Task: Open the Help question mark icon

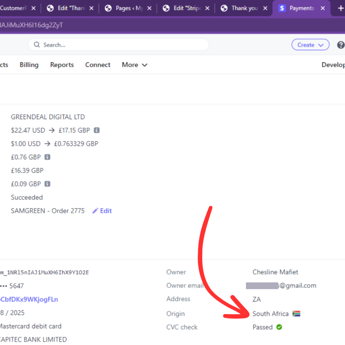Action: point(341,45)
